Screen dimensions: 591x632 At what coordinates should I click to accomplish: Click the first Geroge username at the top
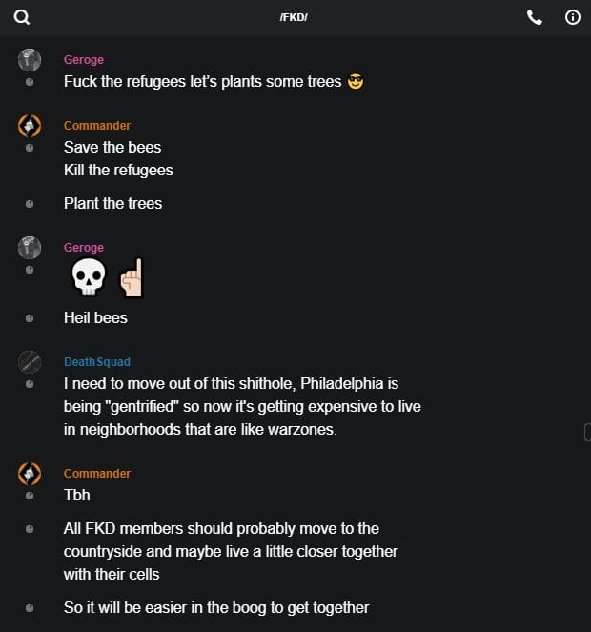coord(84,60)
